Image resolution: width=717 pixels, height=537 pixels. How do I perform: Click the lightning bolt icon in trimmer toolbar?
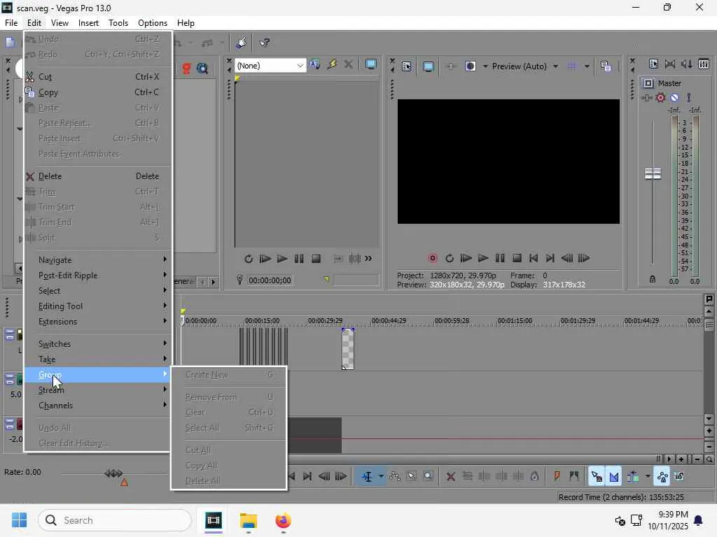(332, 65)
